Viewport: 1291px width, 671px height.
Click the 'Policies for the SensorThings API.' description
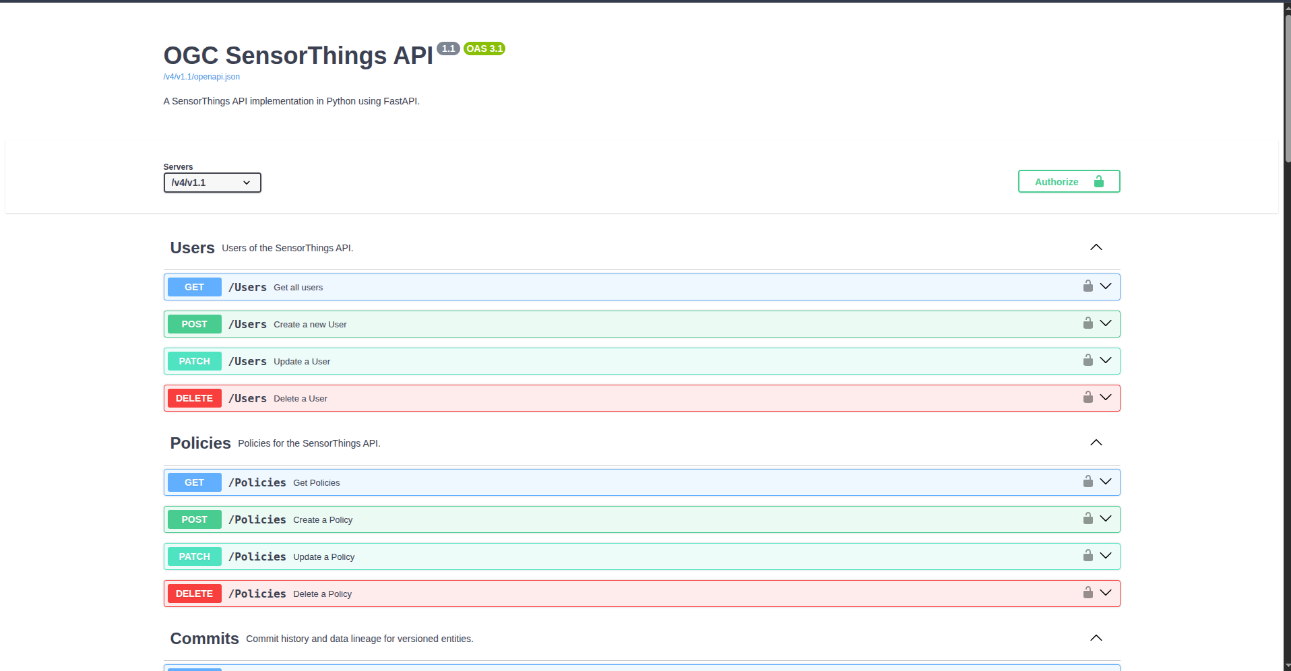[309, 443]
